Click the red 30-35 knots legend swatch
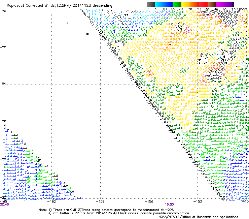 point(203,4)
